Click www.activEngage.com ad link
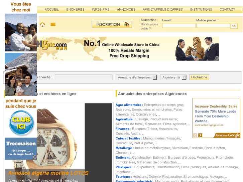This screenshot has width=243, height=182. 209,125
